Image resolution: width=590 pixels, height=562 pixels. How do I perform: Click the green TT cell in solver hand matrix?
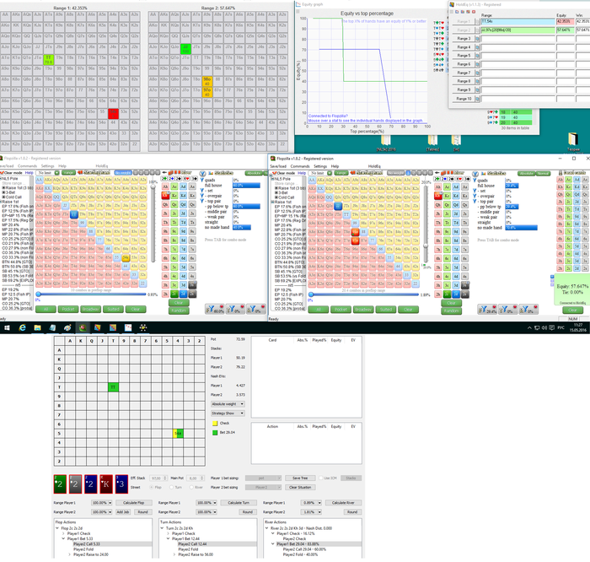click(113, 386)
